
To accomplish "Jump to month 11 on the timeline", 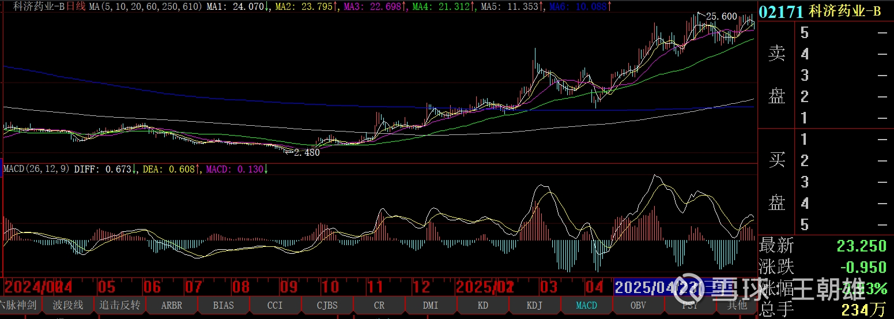I will click(x=375, y=287).
